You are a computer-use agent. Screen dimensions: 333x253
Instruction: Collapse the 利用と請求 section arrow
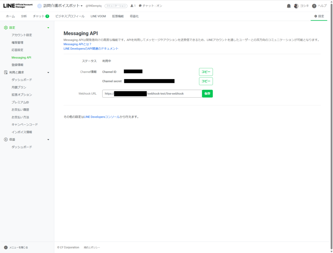[x=48, y=73]
